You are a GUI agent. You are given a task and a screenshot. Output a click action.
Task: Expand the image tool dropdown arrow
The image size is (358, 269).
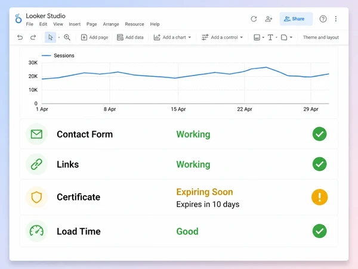(263, 37)
